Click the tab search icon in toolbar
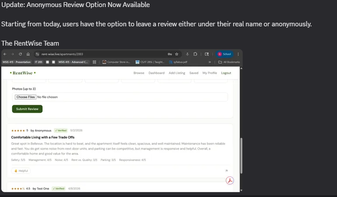 pos(207,54)
